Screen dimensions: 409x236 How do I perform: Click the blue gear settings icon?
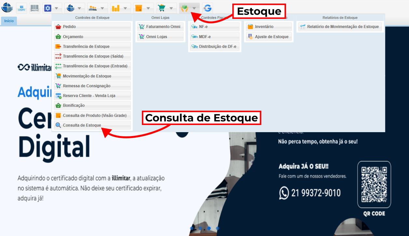[x=48, y=8]
